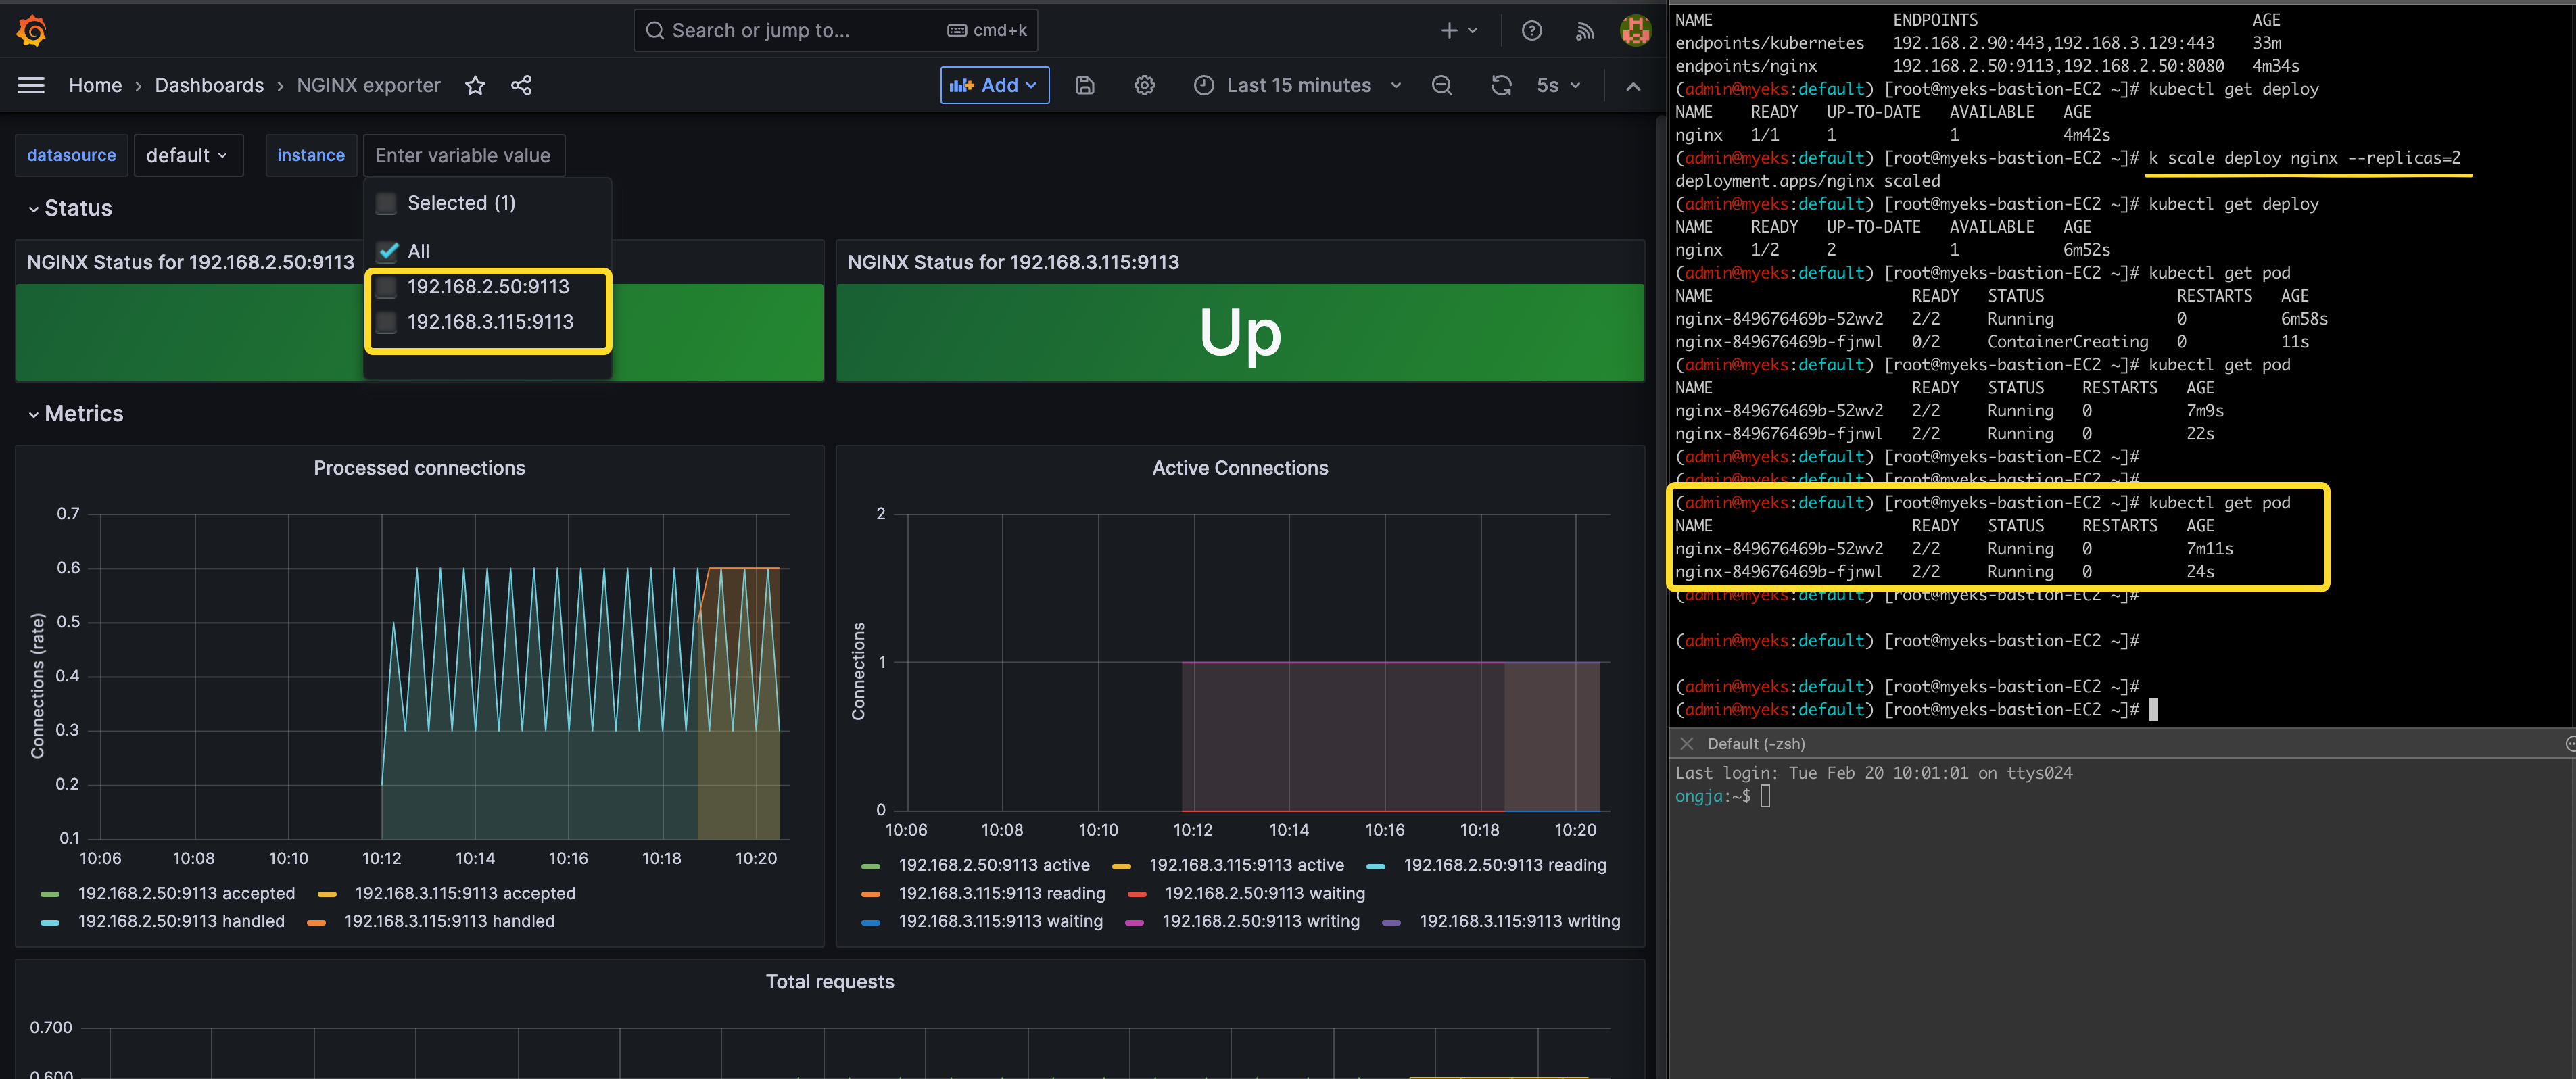
Task: Open the Processed connections panel title
Action: [x=419, y=468]
